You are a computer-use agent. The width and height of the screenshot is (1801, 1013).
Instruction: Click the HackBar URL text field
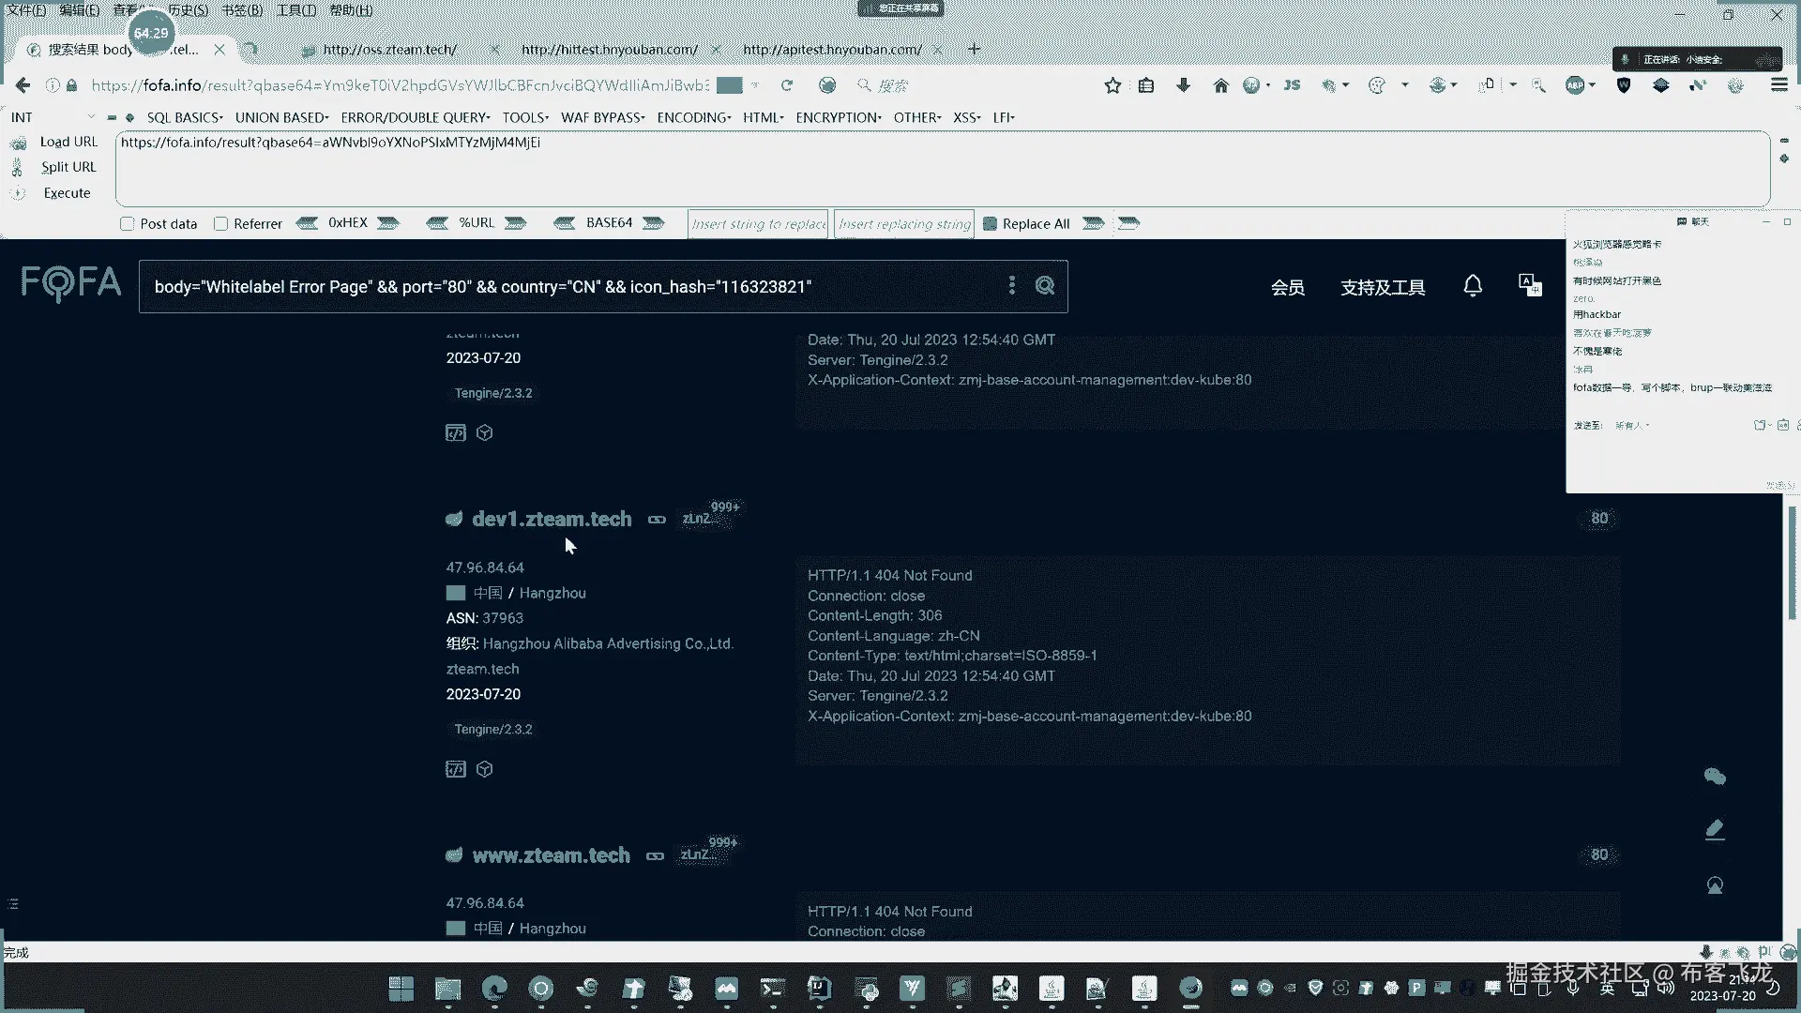click(938, 169)
